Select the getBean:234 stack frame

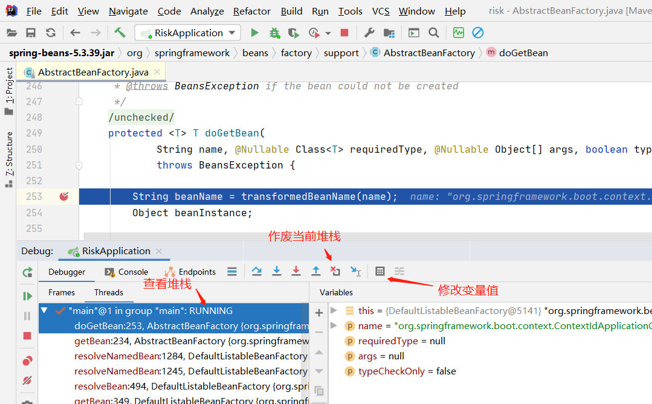pyautogui.click(x=174, y=341)
